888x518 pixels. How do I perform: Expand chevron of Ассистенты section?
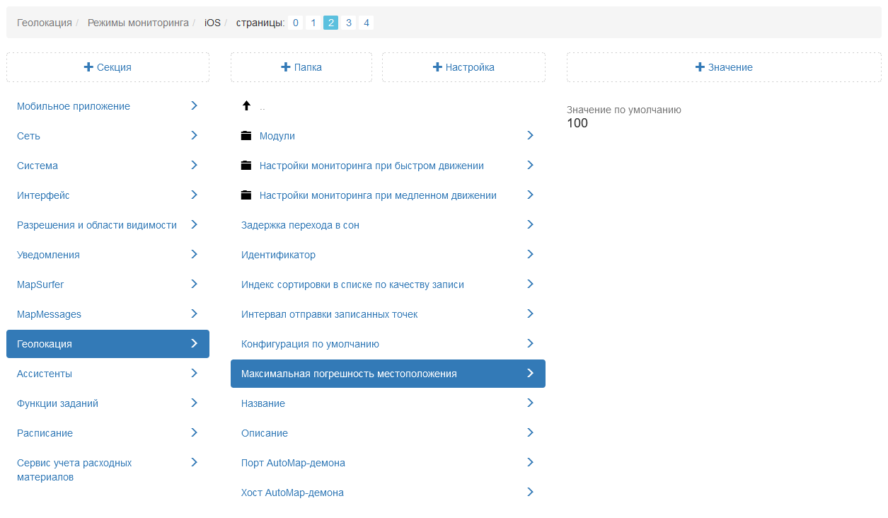click(194, 373)
